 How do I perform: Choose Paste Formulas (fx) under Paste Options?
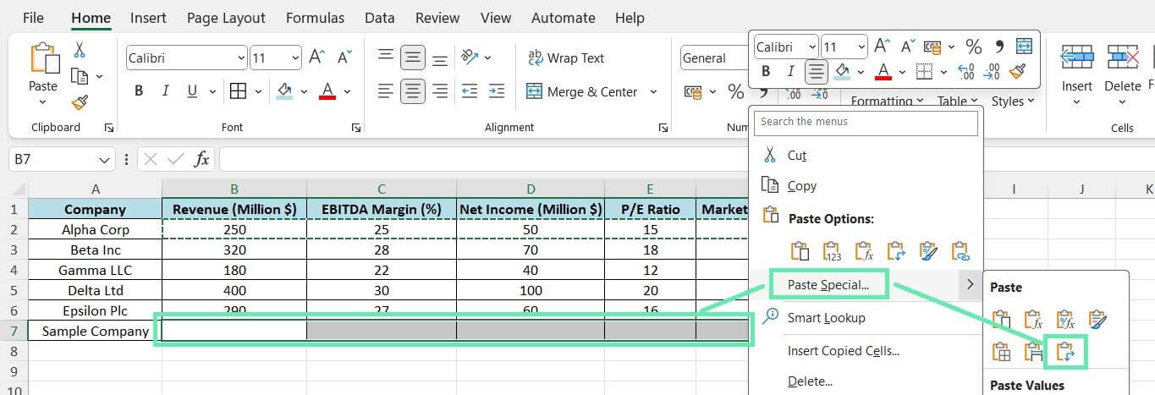tap(863, 250)
